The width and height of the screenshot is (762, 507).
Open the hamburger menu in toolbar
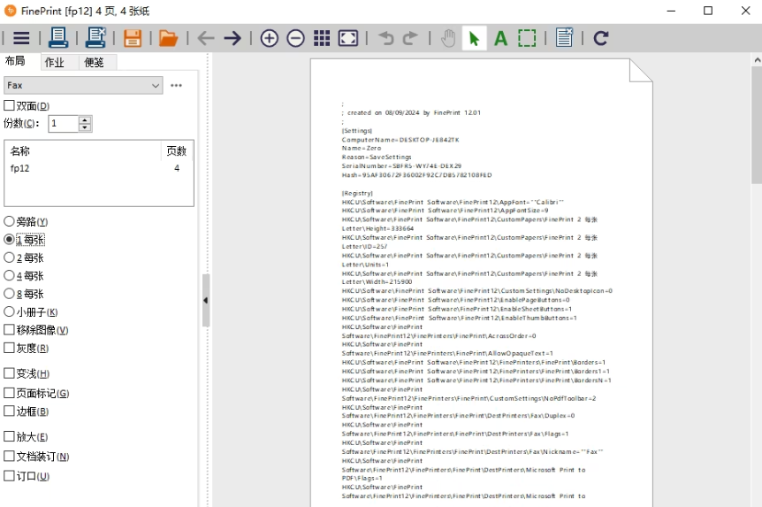tap(21, 38)
